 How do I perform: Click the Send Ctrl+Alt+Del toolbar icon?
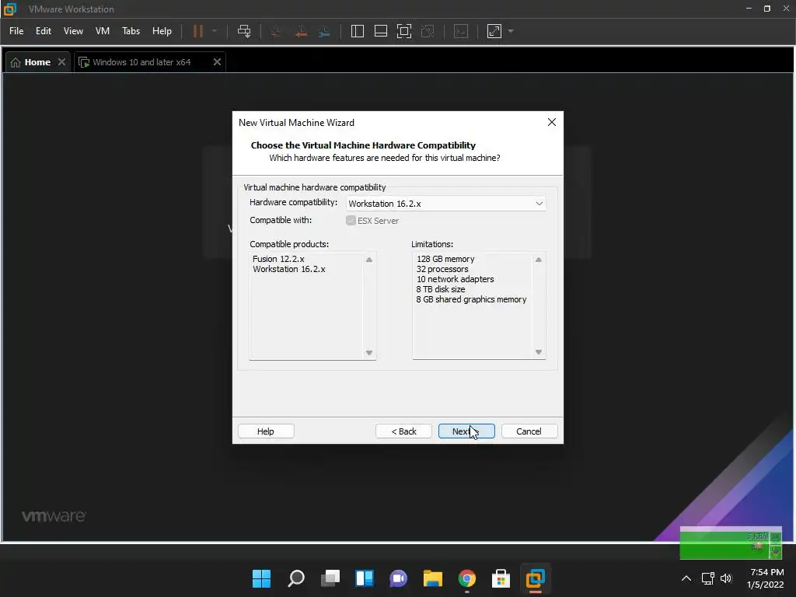point(244,31)
